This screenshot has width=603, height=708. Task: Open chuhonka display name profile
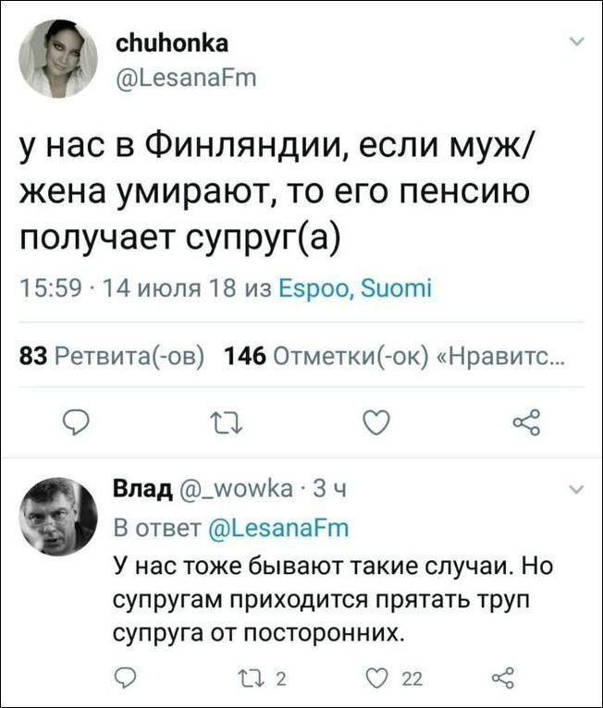click(172, 43)
